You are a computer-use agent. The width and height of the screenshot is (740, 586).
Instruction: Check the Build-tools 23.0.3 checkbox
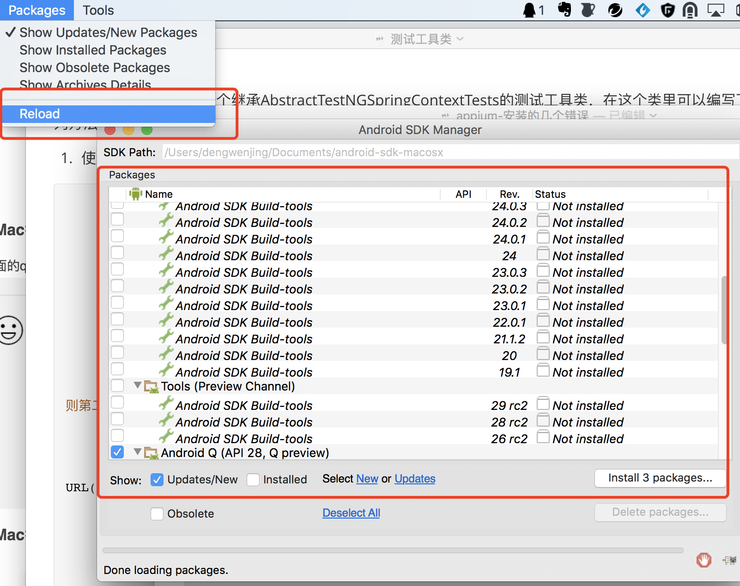tap(117, 269)
